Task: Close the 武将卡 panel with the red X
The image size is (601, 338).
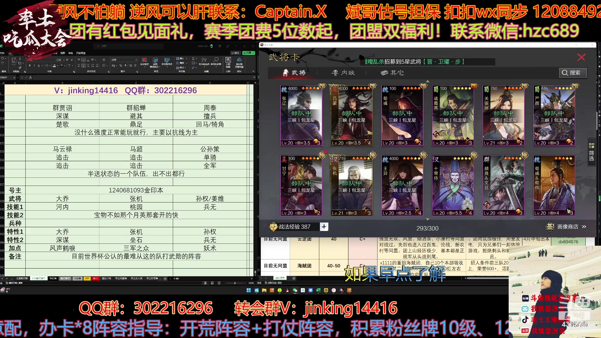Action: (x=581, y=57)
